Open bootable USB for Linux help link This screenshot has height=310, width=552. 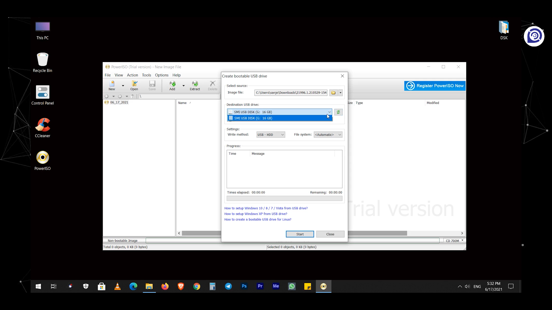click(x=258, y=220)
